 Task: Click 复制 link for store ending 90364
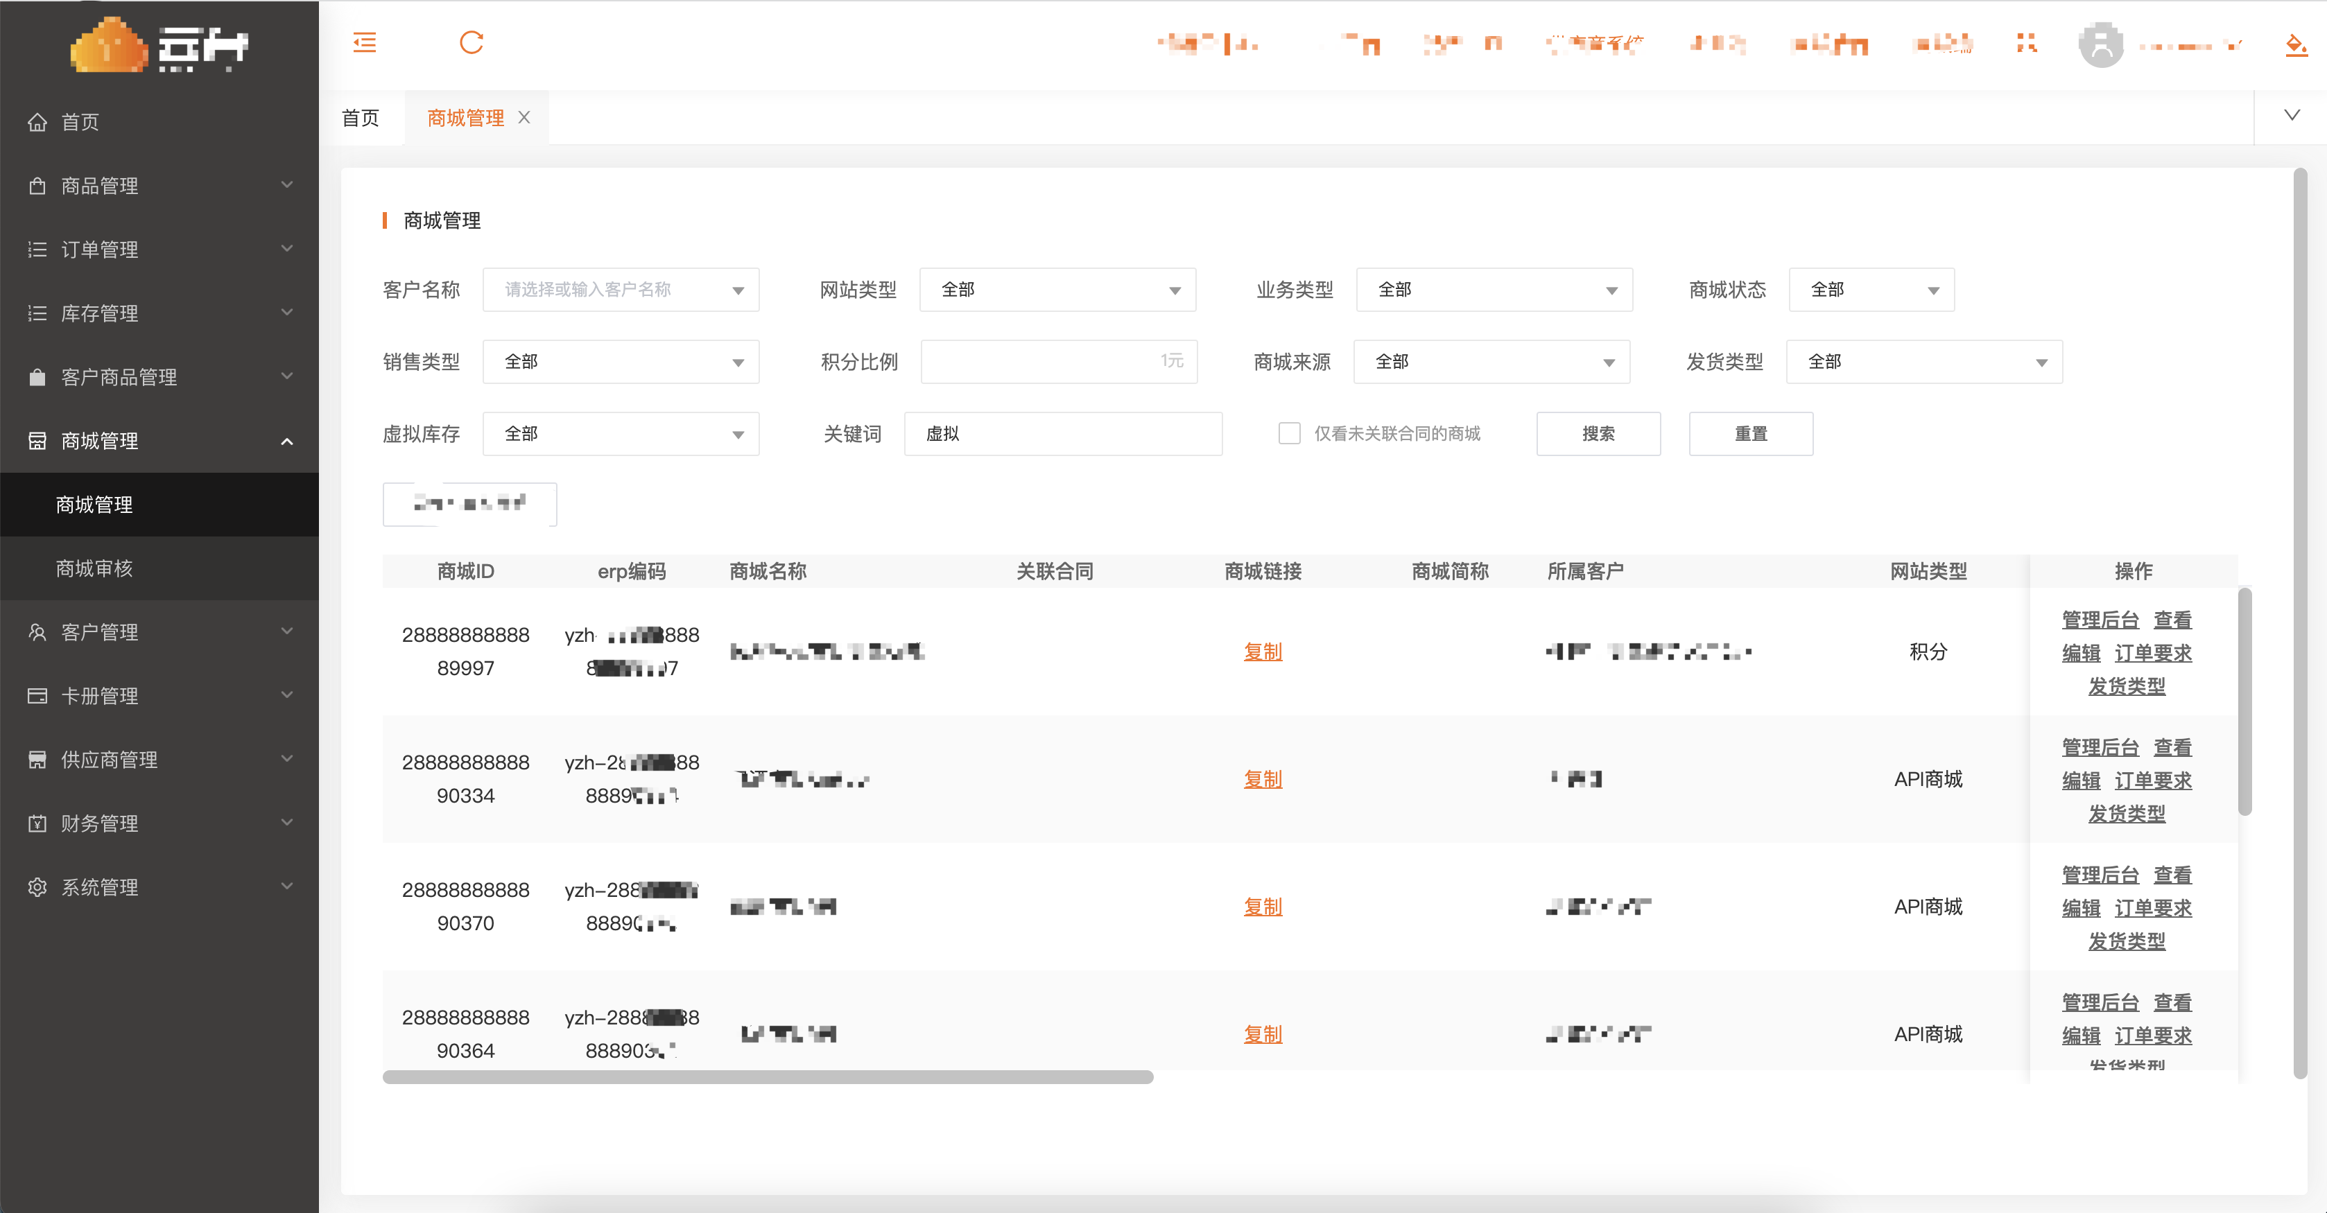pos(1262,1033)
